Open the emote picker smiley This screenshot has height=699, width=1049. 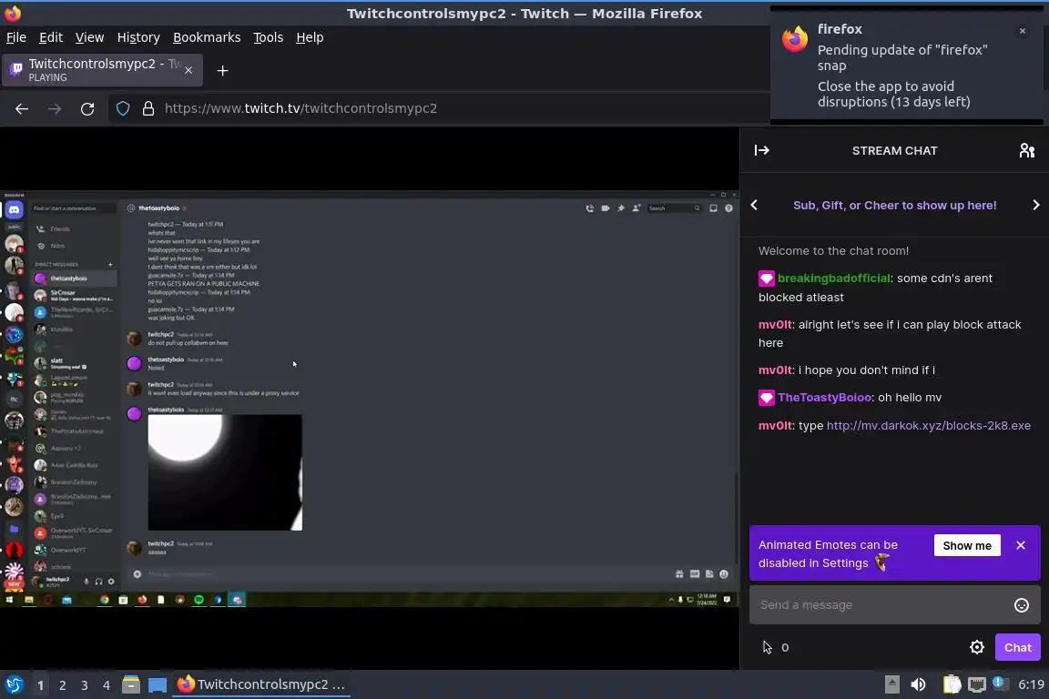tap(1021, 605)
